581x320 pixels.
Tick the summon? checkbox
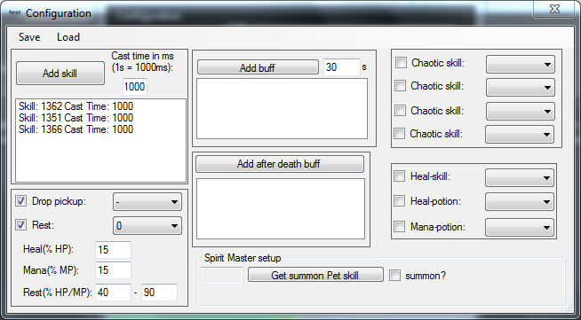(x=394, y=276)
